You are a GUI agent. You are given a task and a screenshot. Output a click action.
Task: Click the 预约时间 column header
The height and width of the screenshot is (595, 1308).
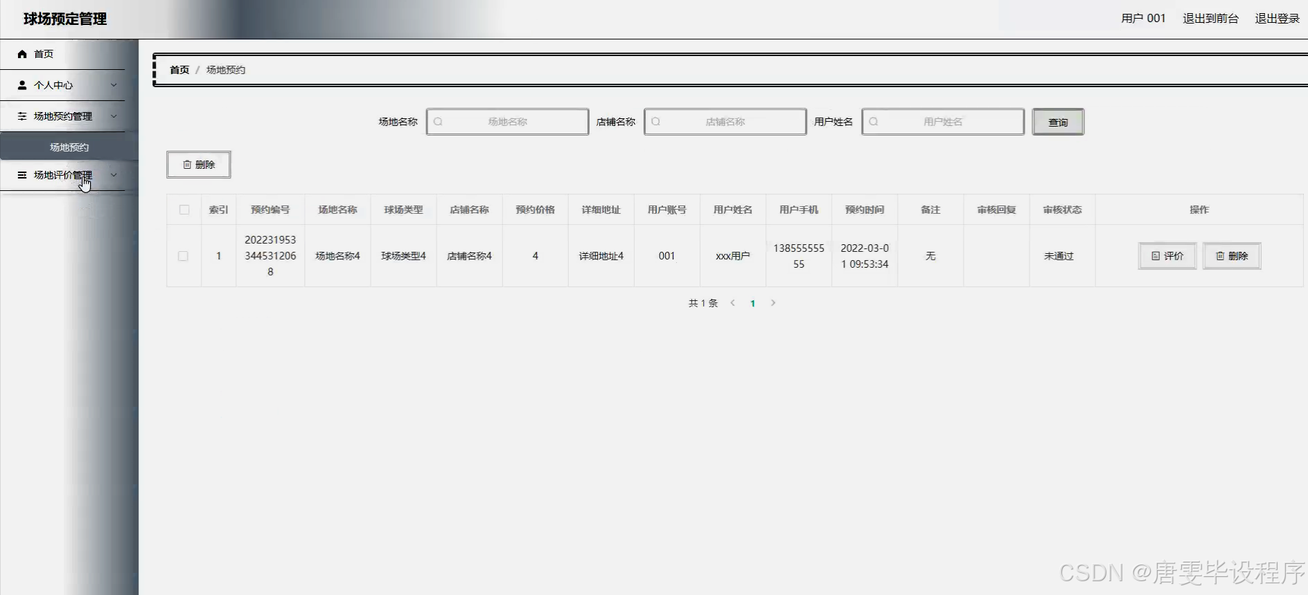click(865, 210)
